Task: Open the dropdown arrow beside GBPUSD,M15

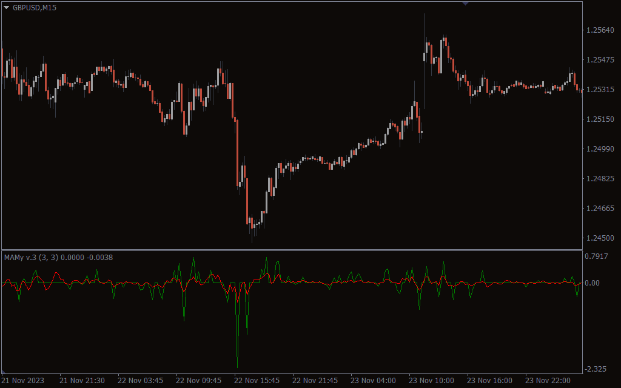Action: [7, 7]
